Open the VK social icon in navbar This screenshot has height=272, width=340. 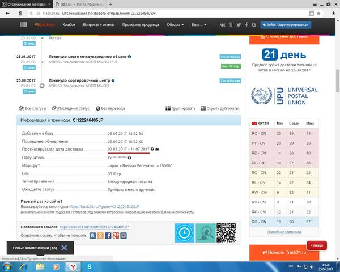coord(222,25)
